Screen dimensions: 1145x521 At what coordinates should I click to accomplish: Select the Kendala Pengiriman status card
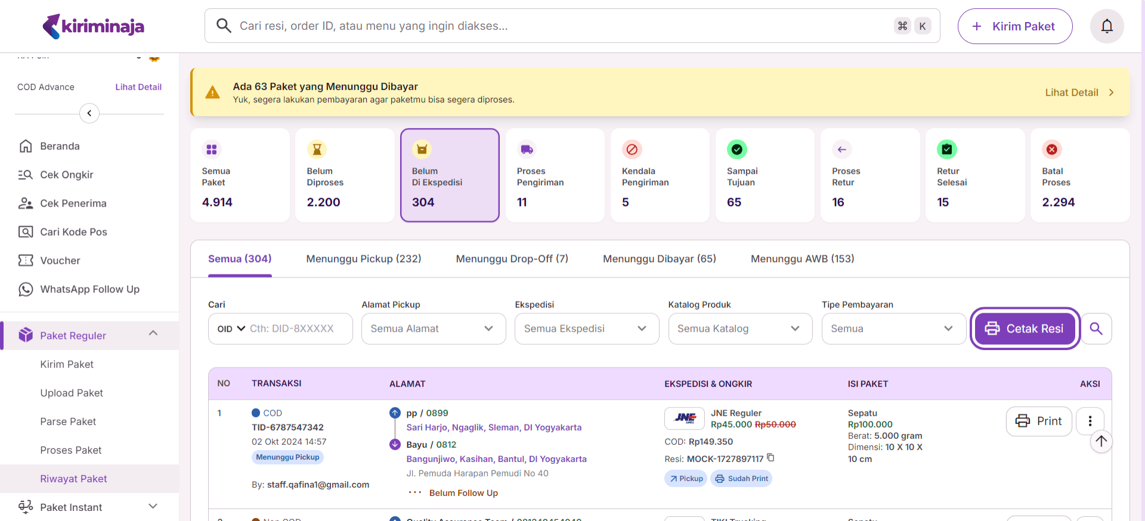660,176
